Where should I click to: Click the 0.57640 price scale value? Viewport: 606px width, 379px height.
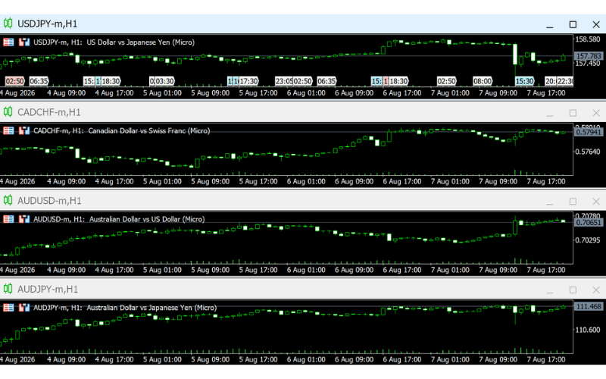tap(588, 152)
